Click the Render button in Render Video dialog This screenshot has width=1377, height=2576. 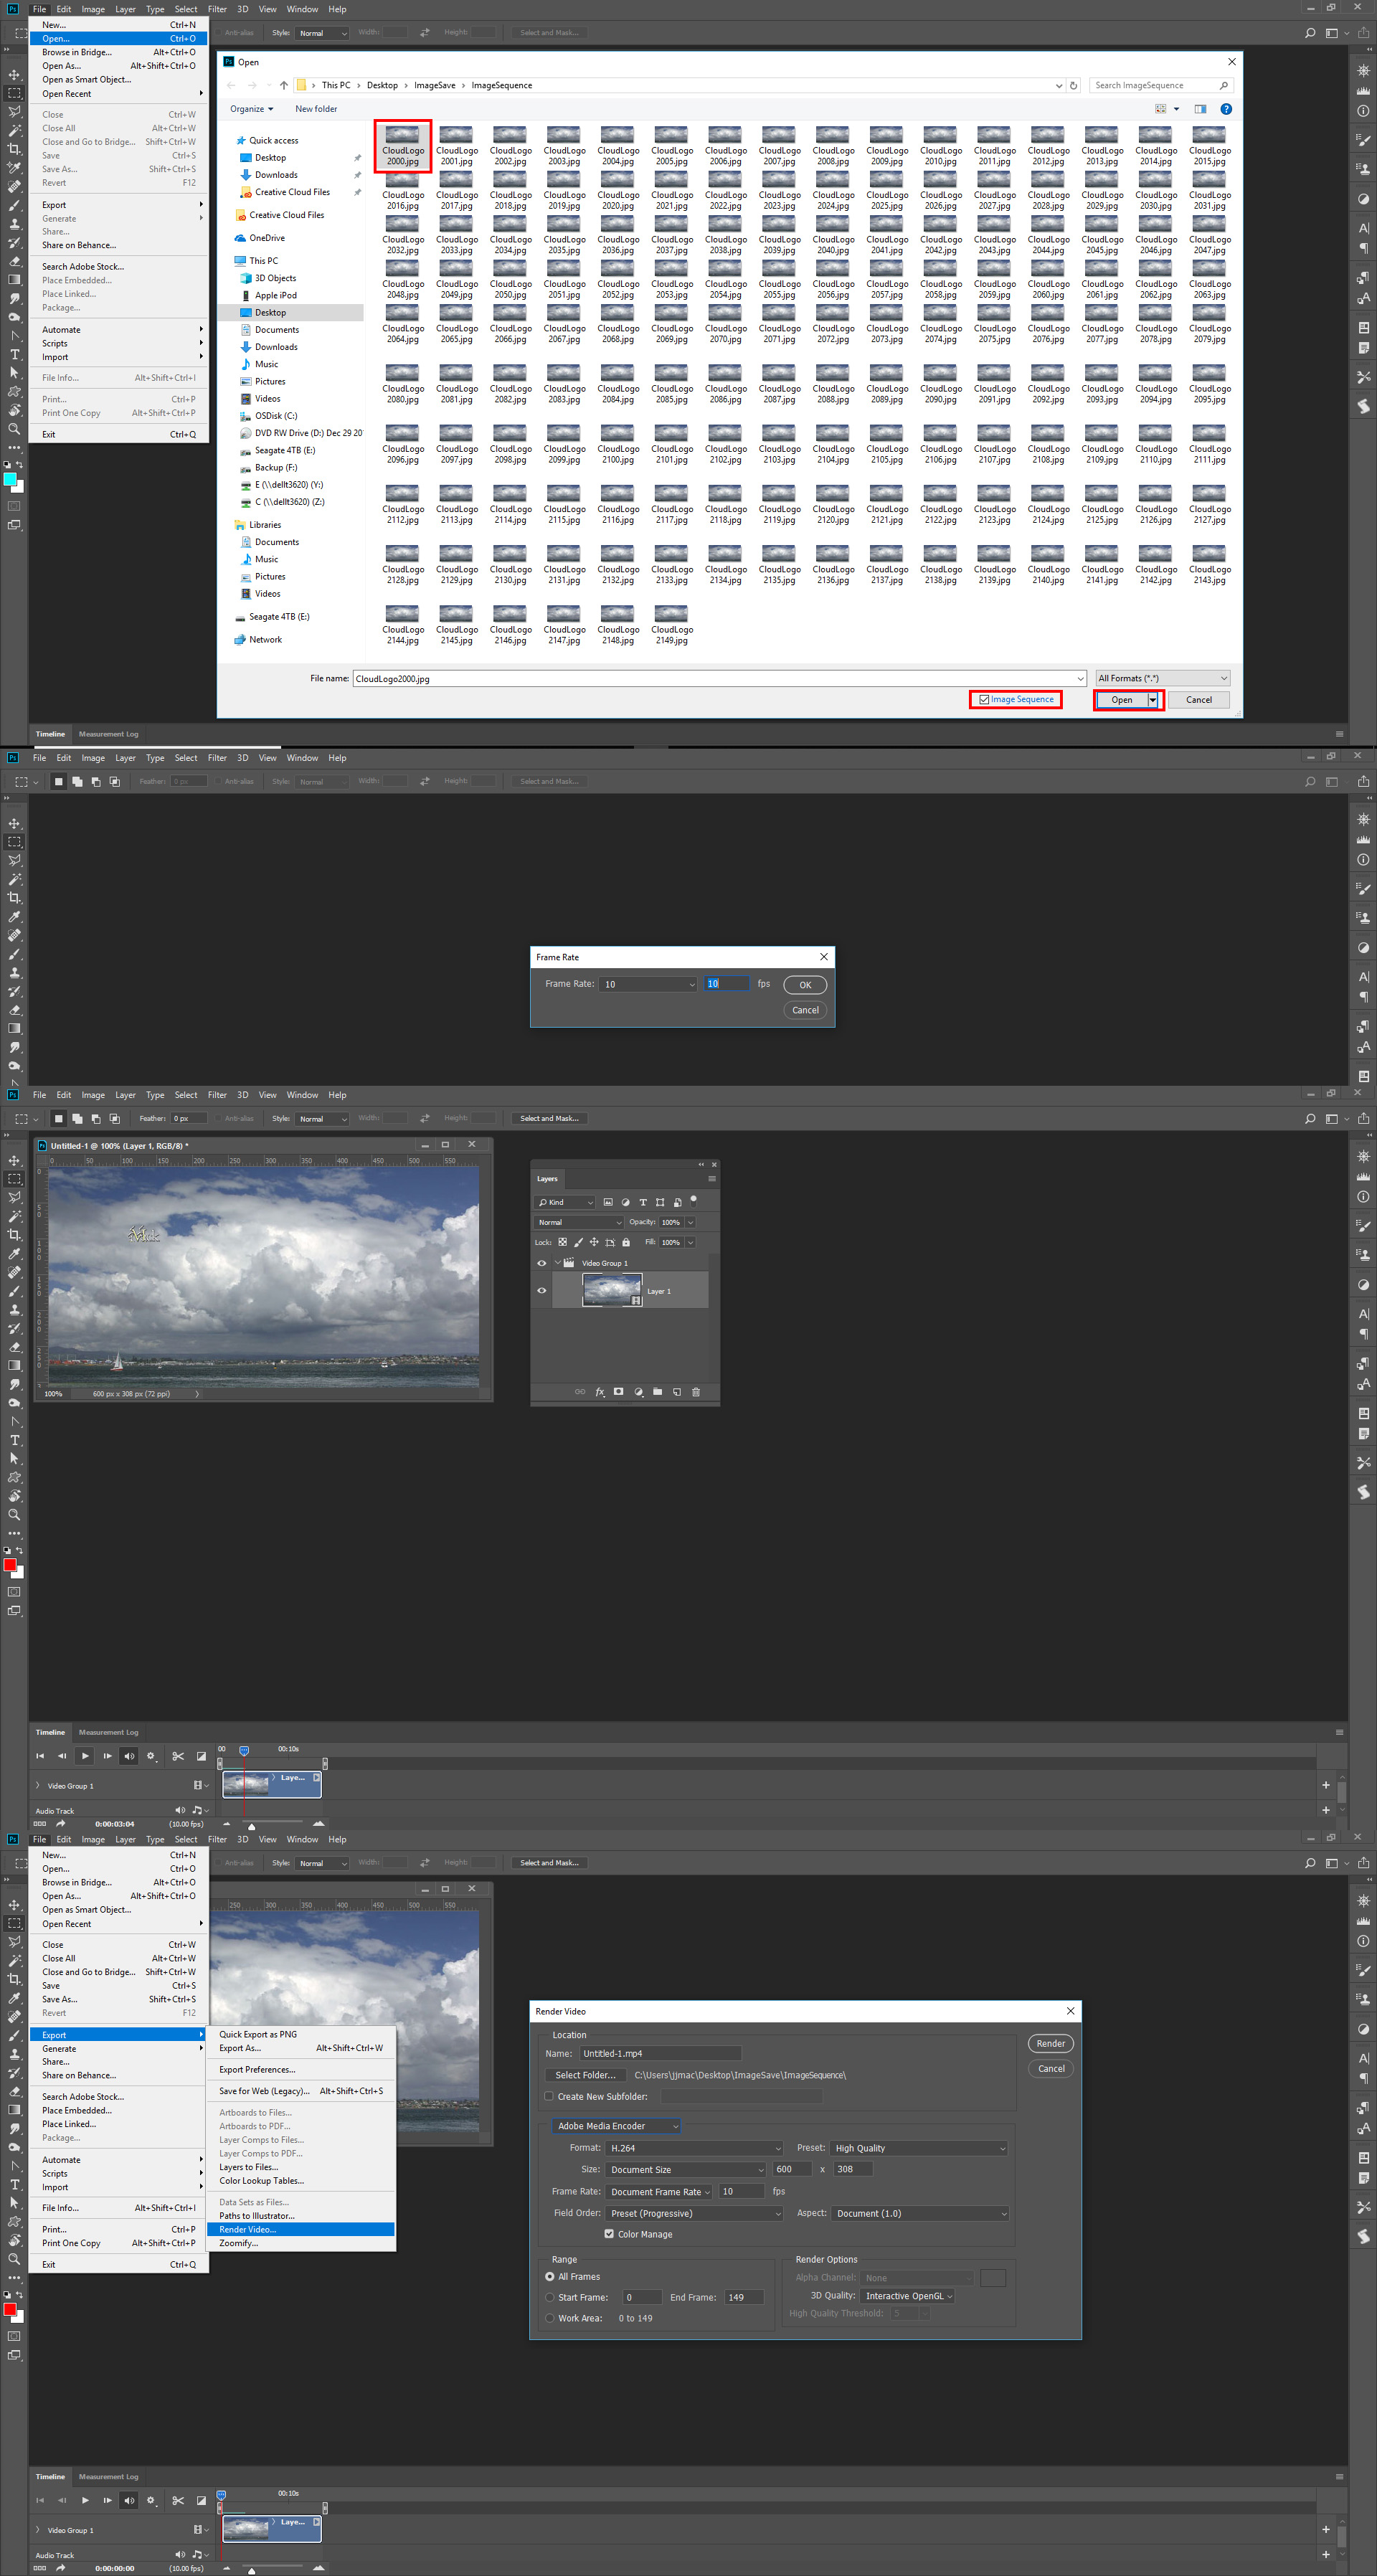point(1050,2042)
